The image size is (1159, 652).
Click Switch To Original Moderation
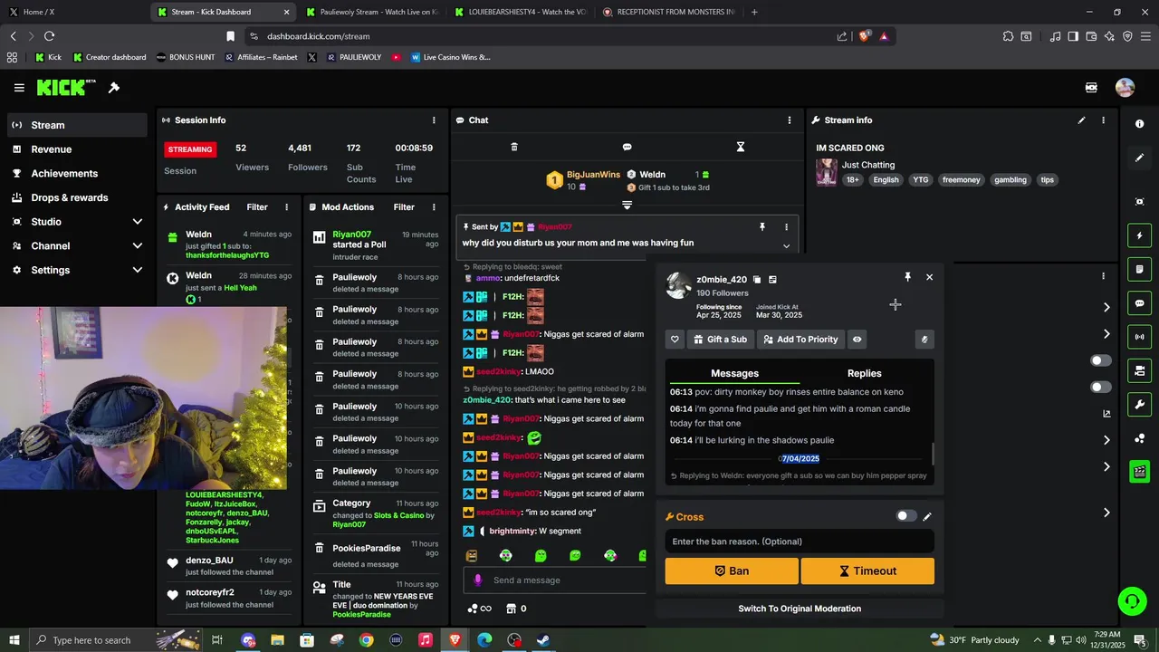point(800,609)
